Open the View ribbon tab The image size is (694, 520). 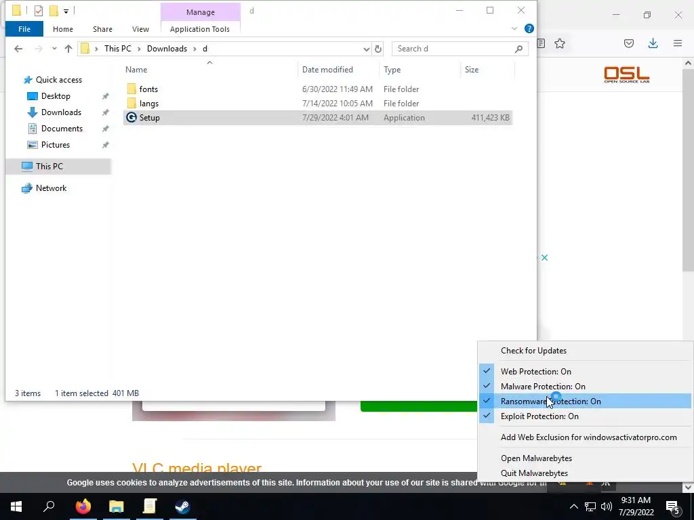pos(140,29)
